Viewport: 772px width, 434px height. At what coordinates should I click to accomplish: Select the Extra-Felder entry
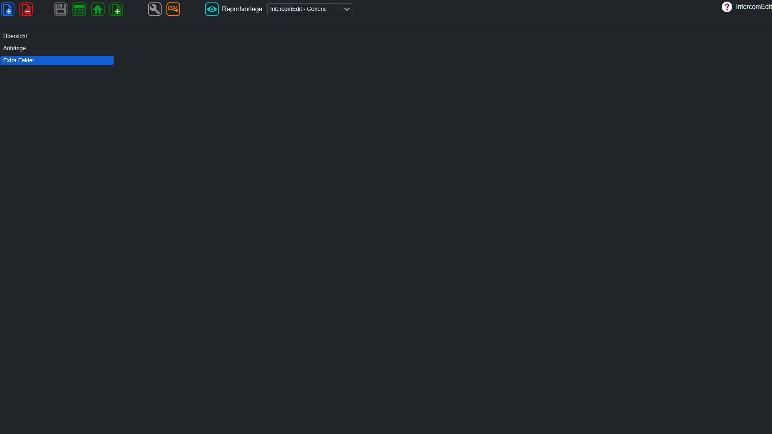(57, 60)
